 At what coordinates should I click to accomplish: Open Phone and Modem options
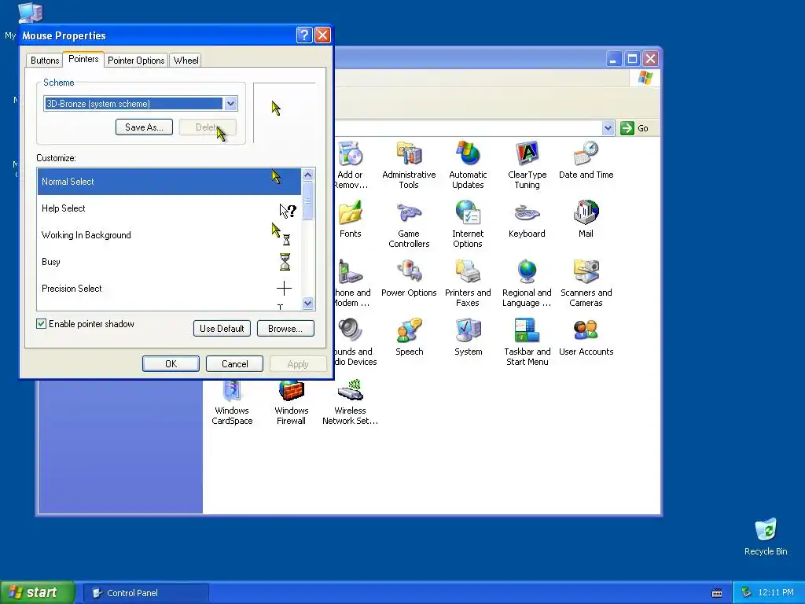(x=352, y=283)
